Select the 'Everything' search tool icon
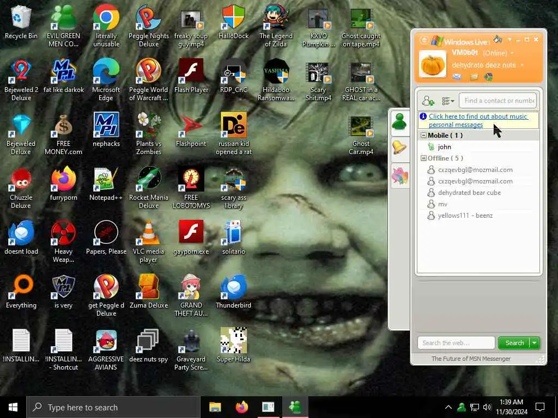 click(21, 292)
